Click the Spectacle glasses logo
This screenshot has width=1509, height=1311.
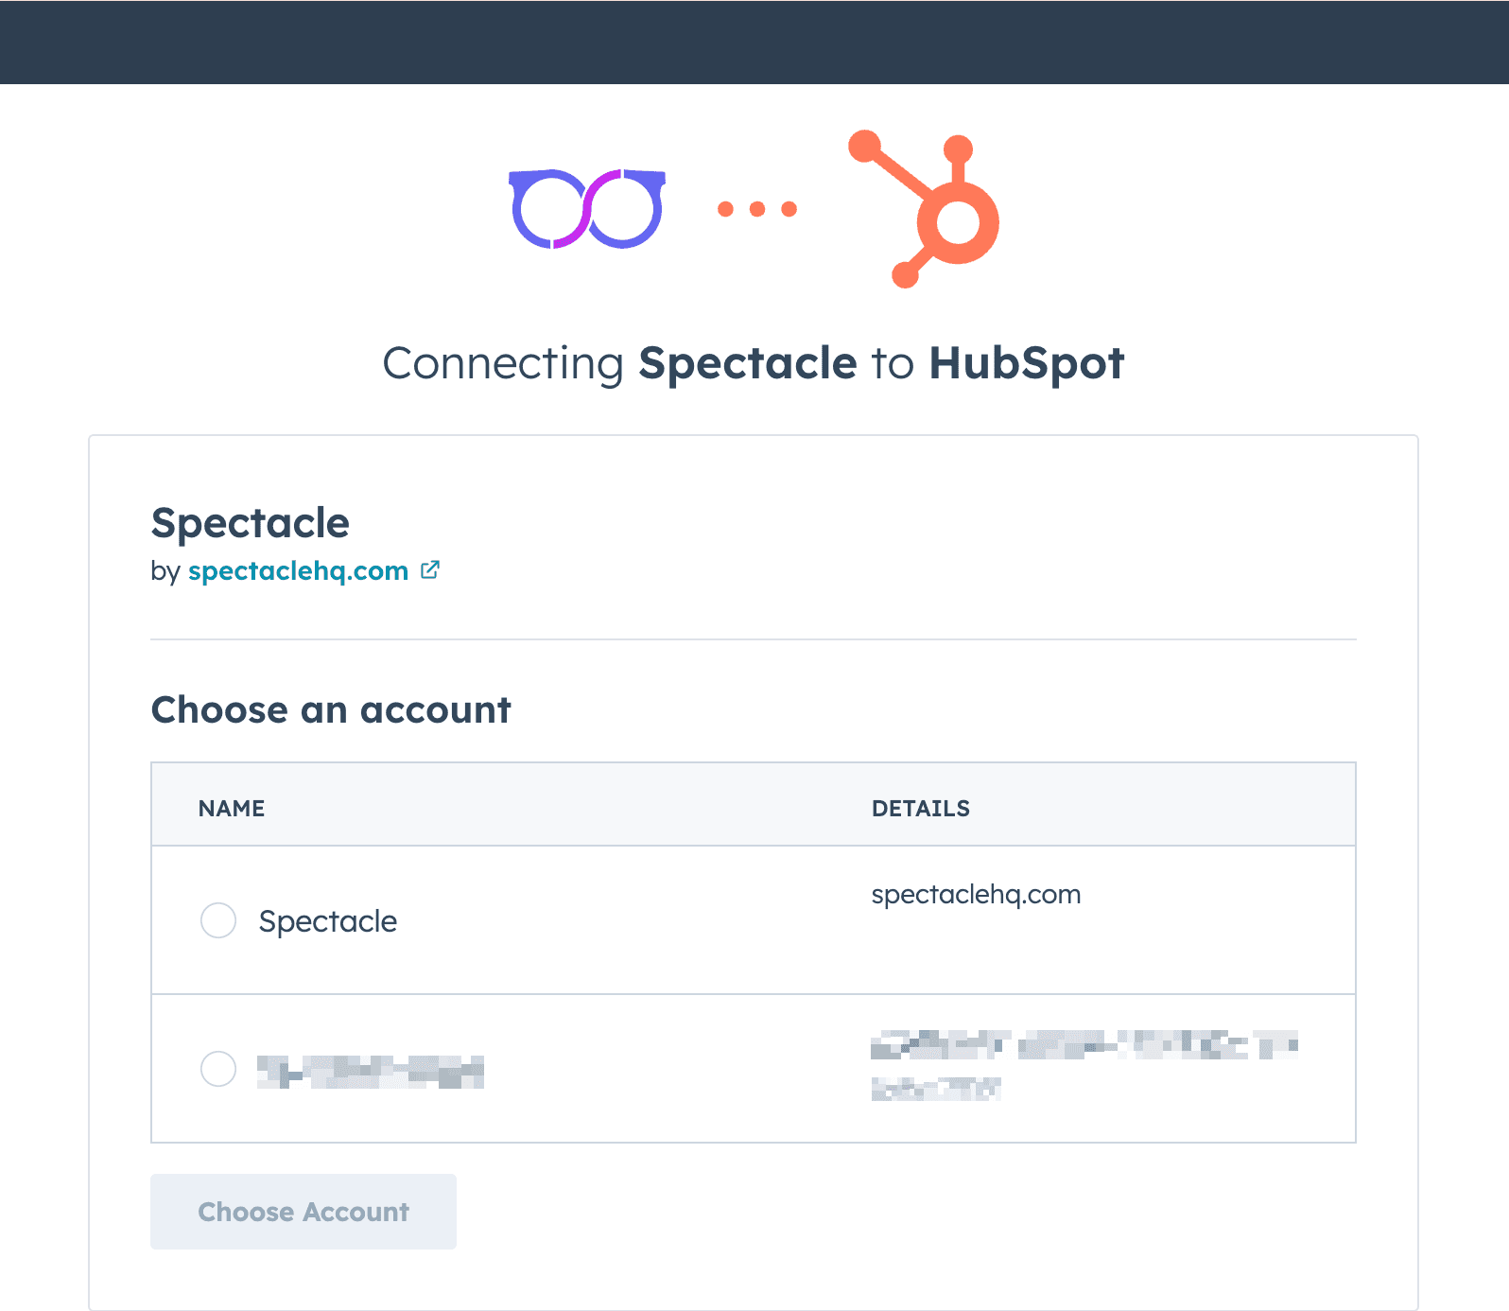click(587, 208)
